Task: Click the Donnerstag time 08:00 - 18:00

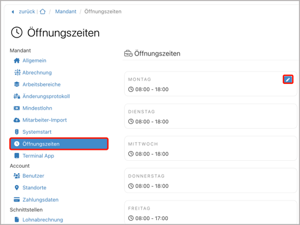Action: (x=152, y=186)
